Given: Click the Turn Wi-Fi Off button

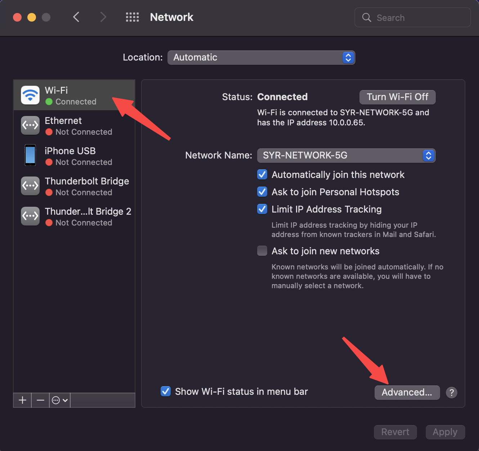Looking at the screenshot, I should tap(397, 97).
